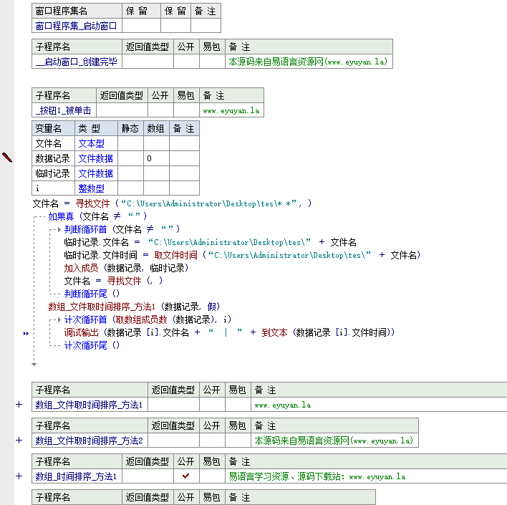
Task: Select the __启动窗口_创建完毕 subroutine name
Action: pyautogui.click(x=77, y=62)
